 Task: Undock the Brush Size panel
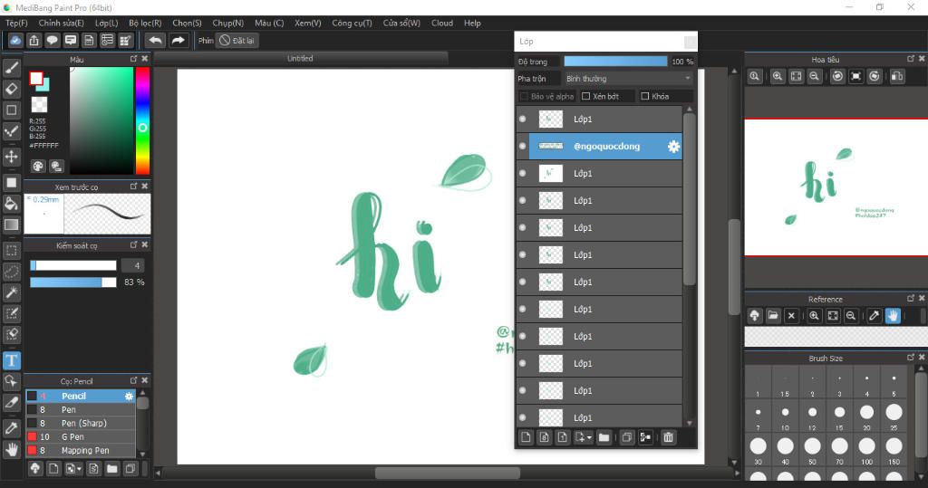point(911,358)
